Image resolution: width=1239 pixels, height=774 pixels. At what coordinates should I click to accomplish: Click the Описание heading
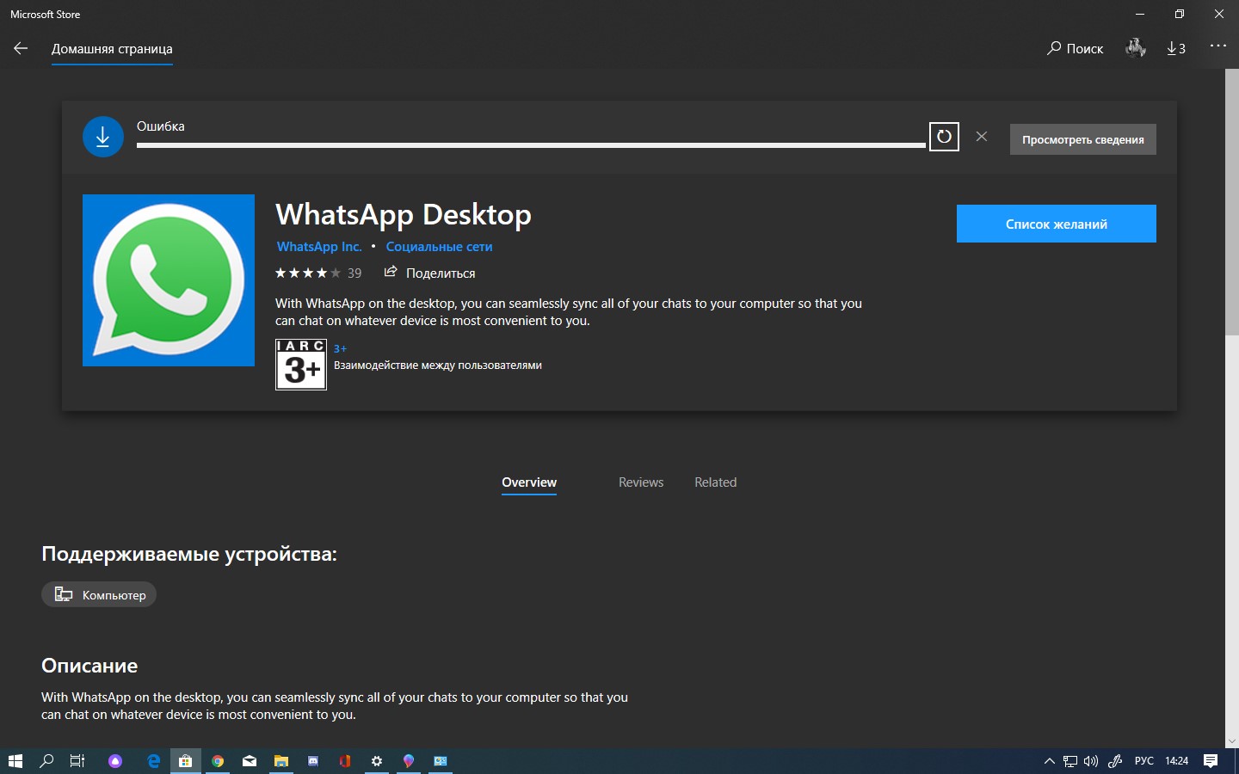[x=89, y=666]
